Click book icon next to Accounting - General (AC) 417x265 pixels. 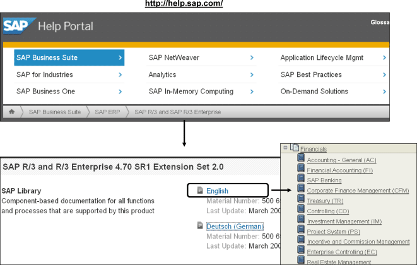tap(301, 158)
